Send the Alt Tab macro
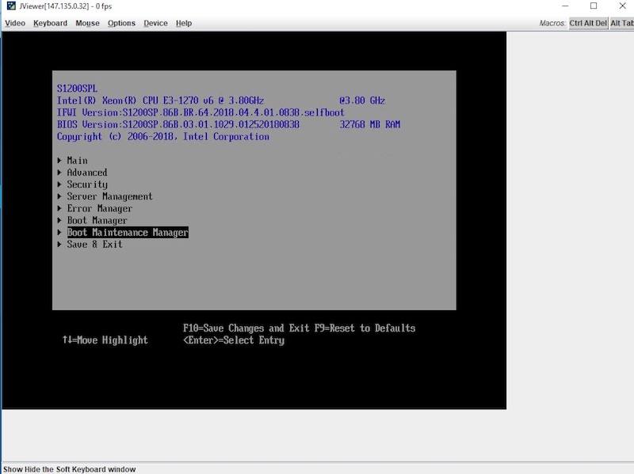 click(621, 23)
